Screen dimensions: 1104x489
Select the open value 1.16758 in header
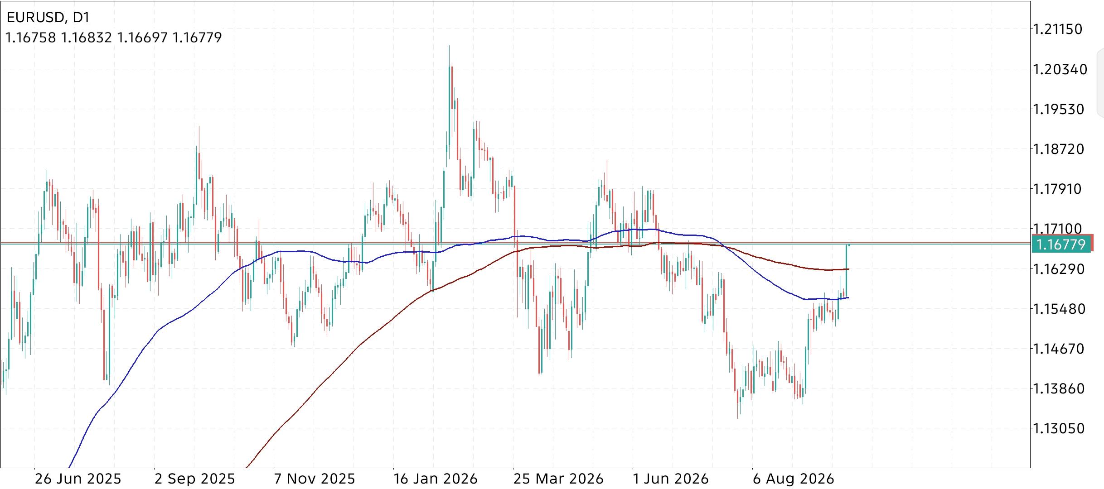(31, 37)
